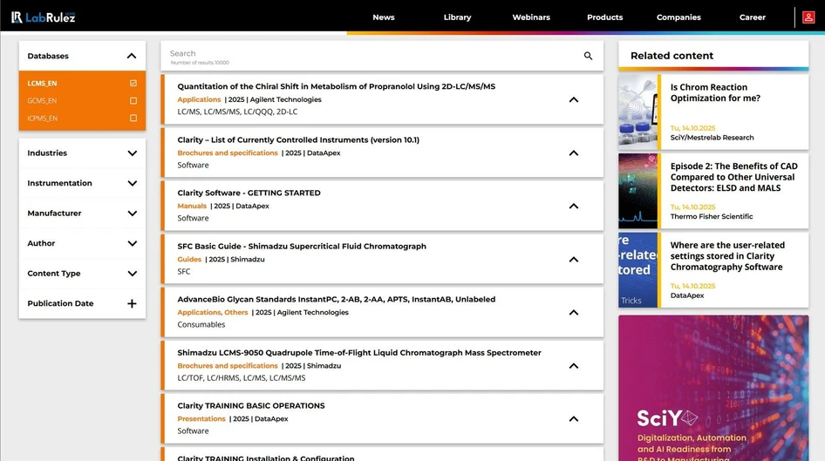The width and height of the screenshot is (825, 461).
Task: Click the SciY advertisement banner
Action: (713, 388)
